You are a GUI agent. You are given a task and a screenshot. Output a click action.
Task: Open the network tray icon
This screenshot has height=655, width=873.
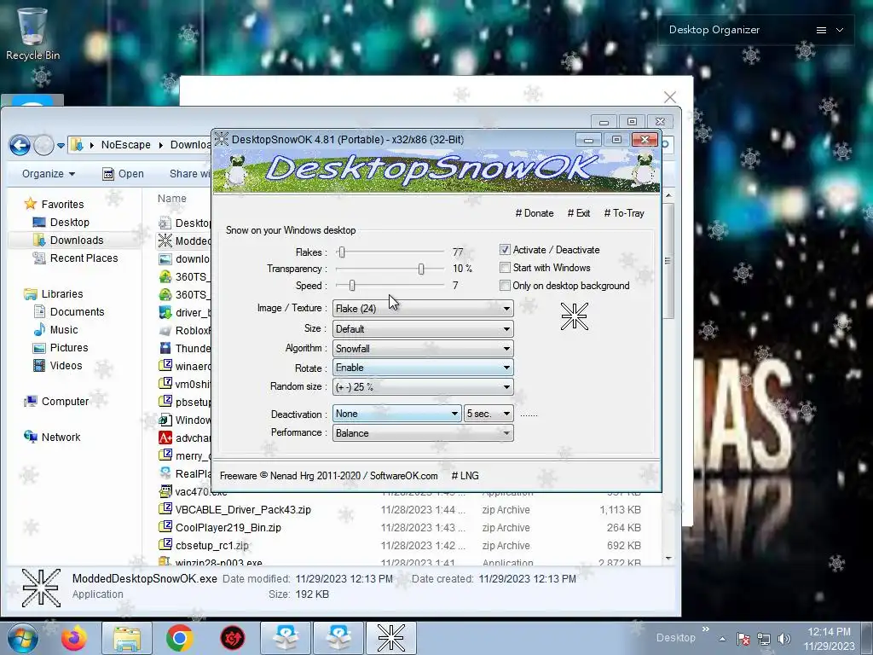click(x=764, y=639)
